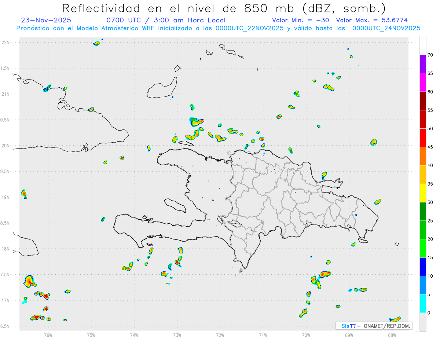
Task: Select the orange 40–45 dBZ colorbar segment
Action: (x=423, y=156)
